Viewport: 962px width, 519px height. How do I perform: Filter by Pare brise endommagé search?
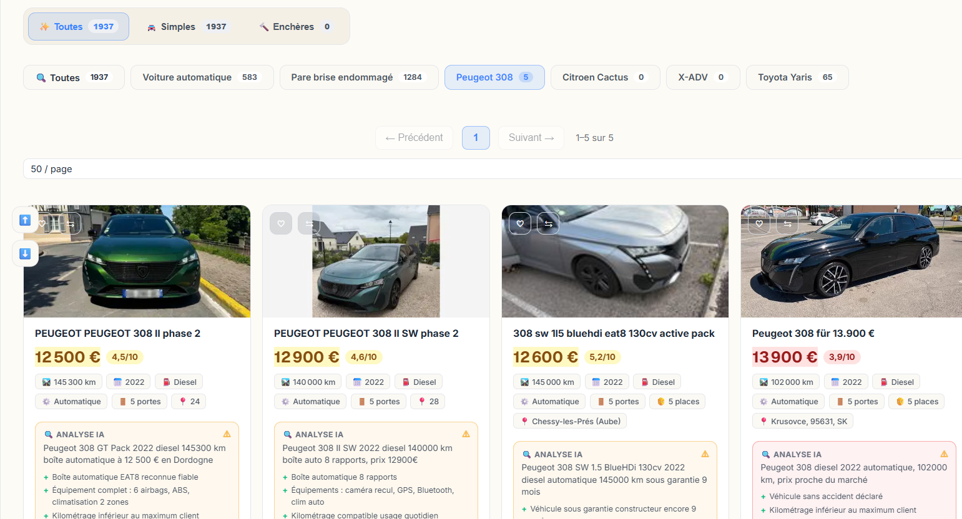point(359,77)
